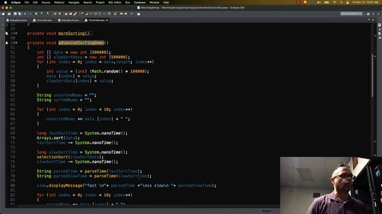Viewport: 382px width, 214px height.
Task: Open the Navigate menu
Action: (74, 2)
